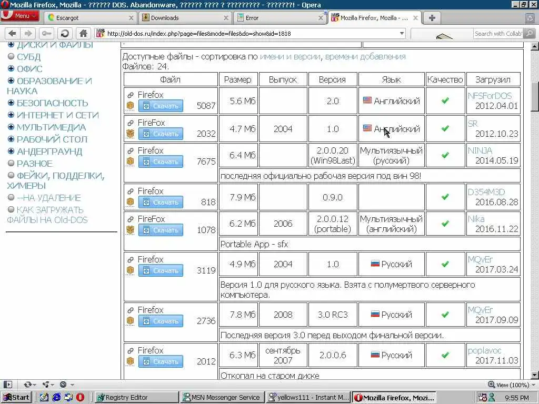Screen dimensions: 539x404
Task: Reload the page with the refresh icon
Action: coord(64,33)
